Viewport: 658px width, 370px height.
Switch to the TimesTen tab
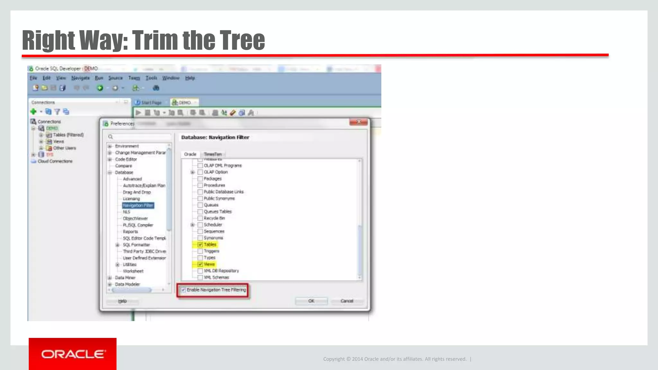click(x=213, y=154)
